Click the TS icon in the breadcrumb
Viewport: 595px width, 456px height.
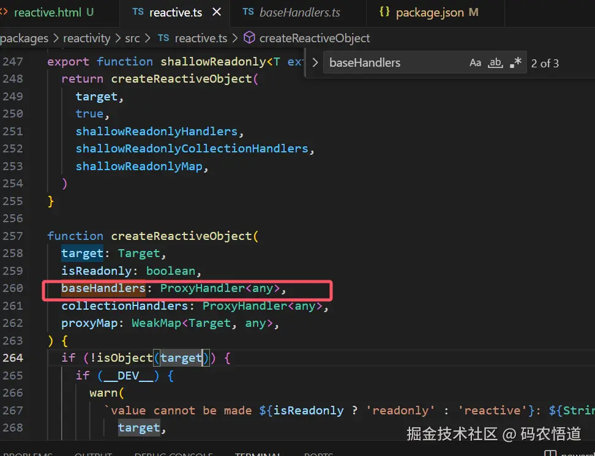pos(163,38)
